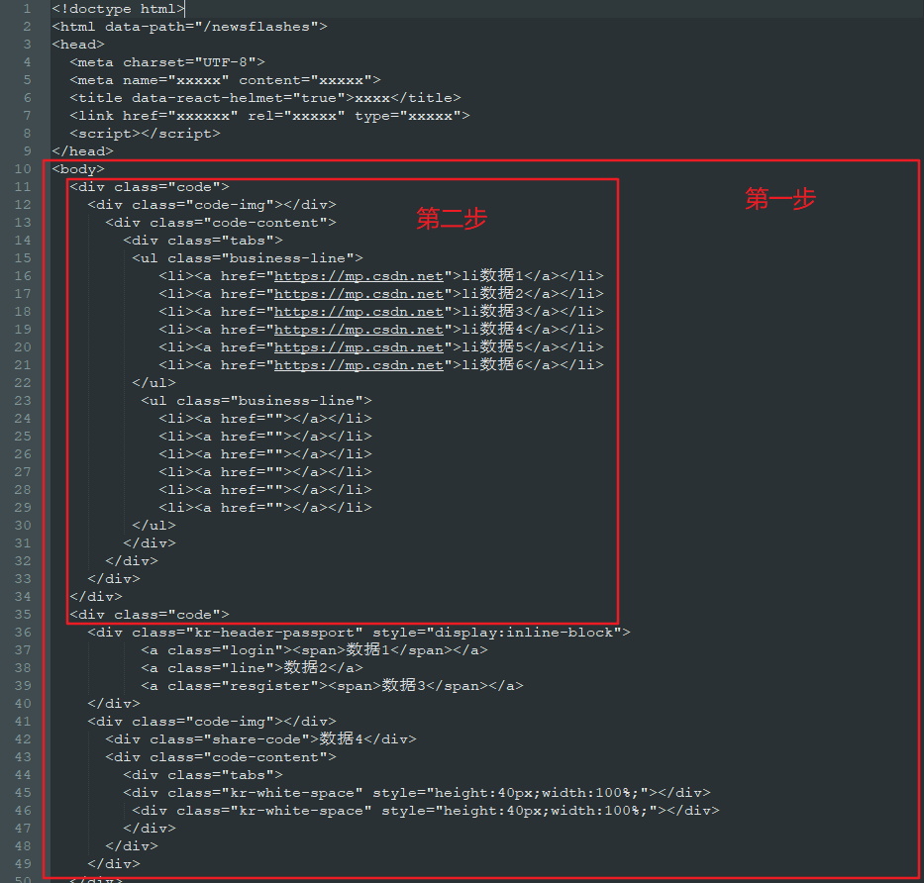Click the code-img div on line 12
The image size is (924, 883).
tap(212, 205)
